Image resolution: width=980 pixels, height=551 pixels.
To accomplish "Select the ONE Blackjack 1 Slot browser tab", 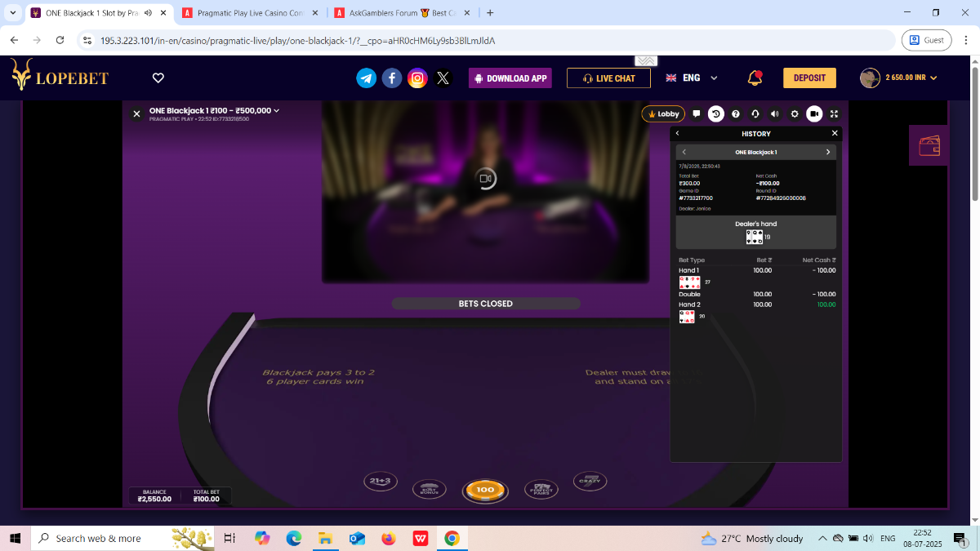I will point(98,13).
